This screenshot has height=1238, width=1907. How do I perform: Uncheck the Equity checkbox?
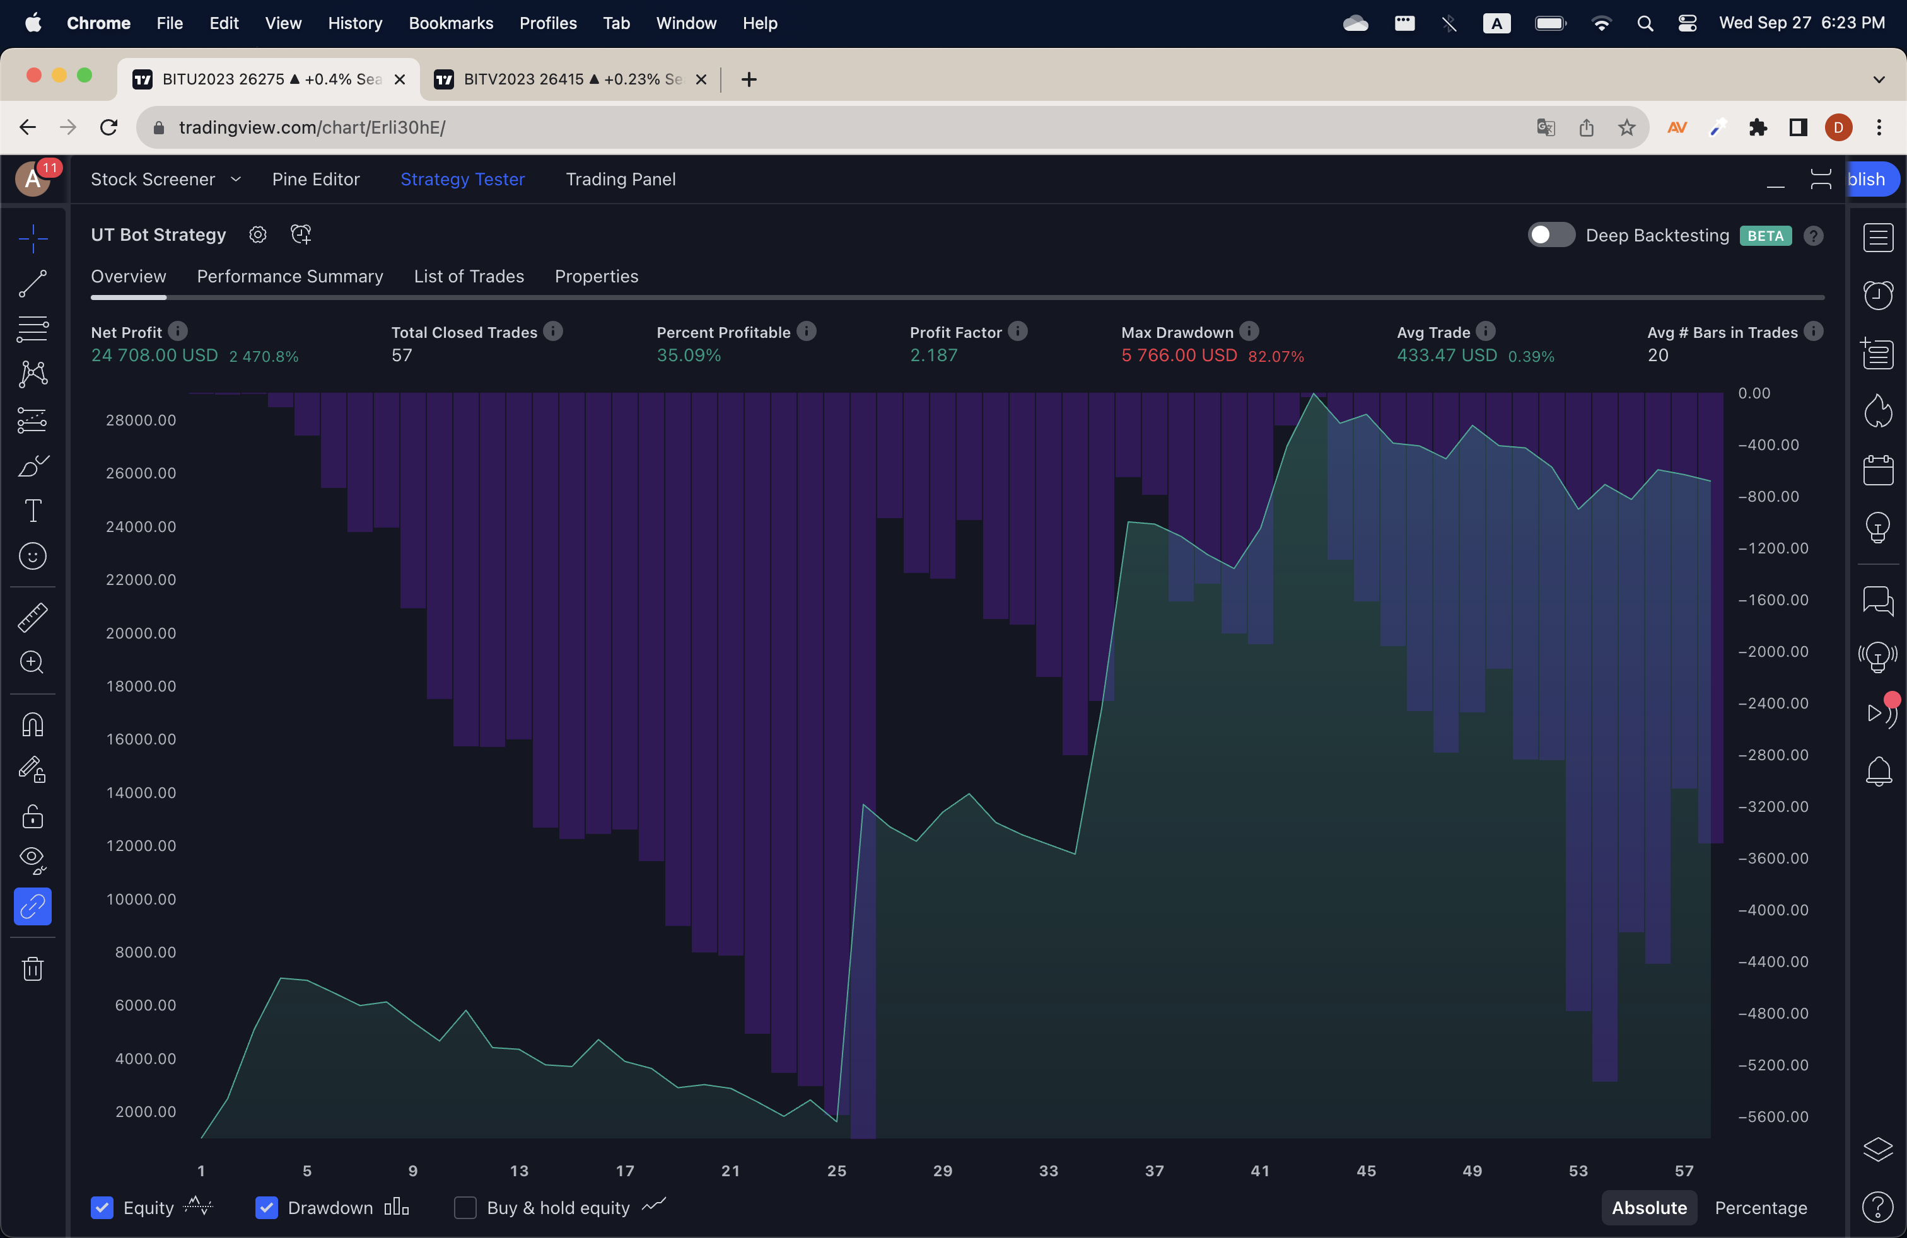102,1208
